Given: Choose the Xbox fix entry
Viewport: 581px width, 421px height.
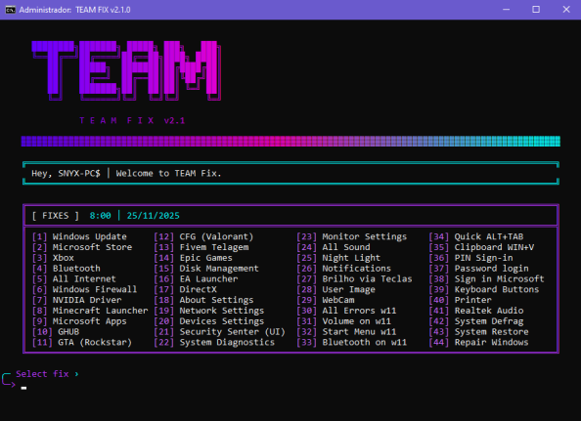Looking at the screenshot, I should [53, 258].
